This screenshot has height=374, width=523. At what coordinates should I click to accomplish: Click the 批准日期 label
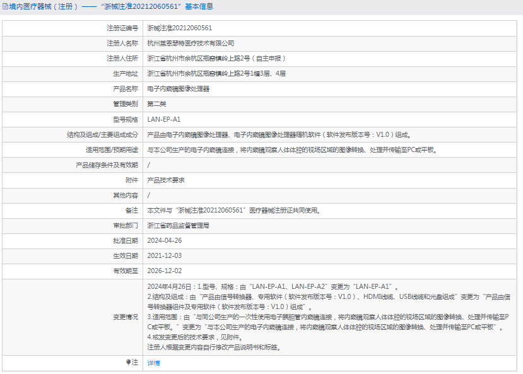pyautogui.click(x=126, y=241)
